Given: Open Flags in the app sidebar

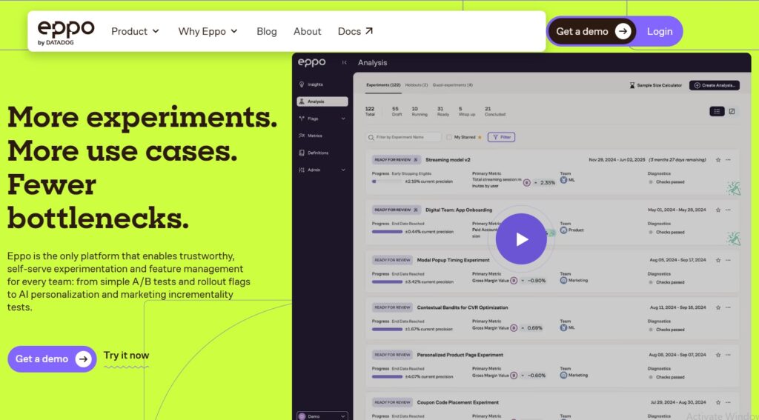Looking at the screenshot, I should pos(313,119).
